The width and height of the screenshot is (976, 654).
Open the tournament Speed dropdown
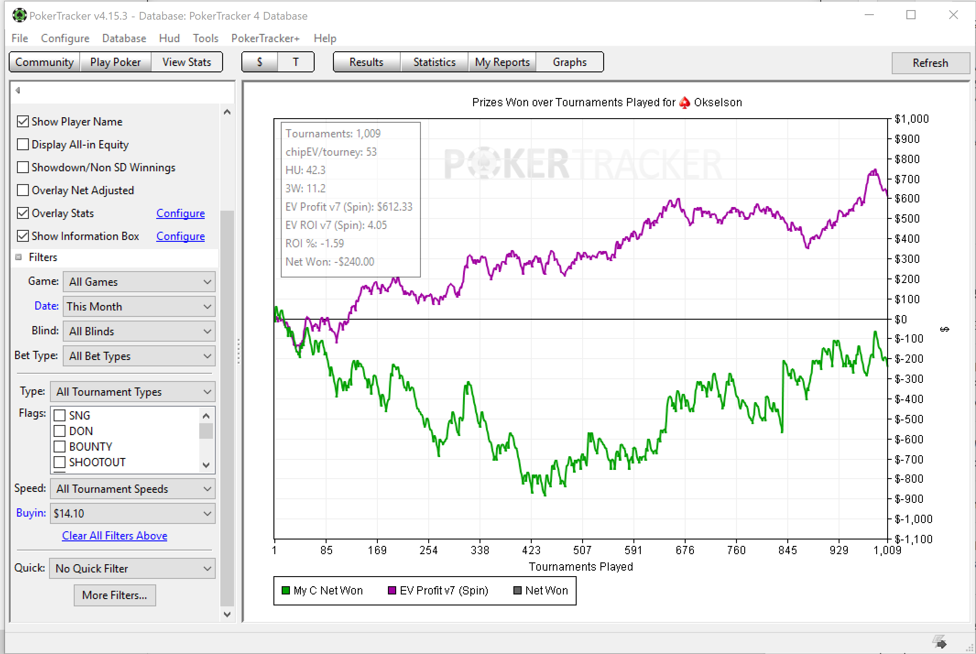[x=133, y=489]
